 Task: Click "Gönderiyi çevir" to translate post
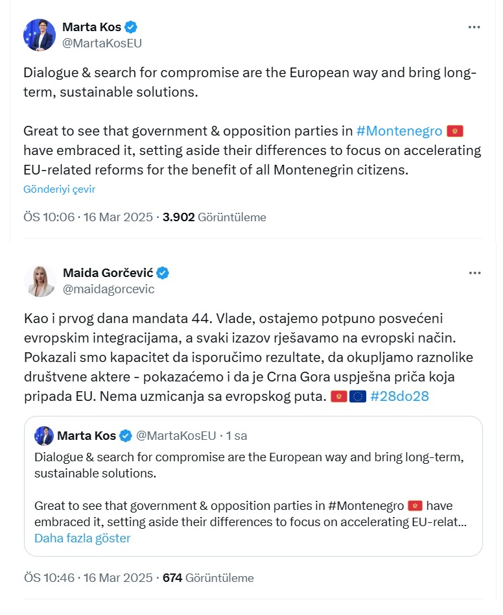(60, 189)
